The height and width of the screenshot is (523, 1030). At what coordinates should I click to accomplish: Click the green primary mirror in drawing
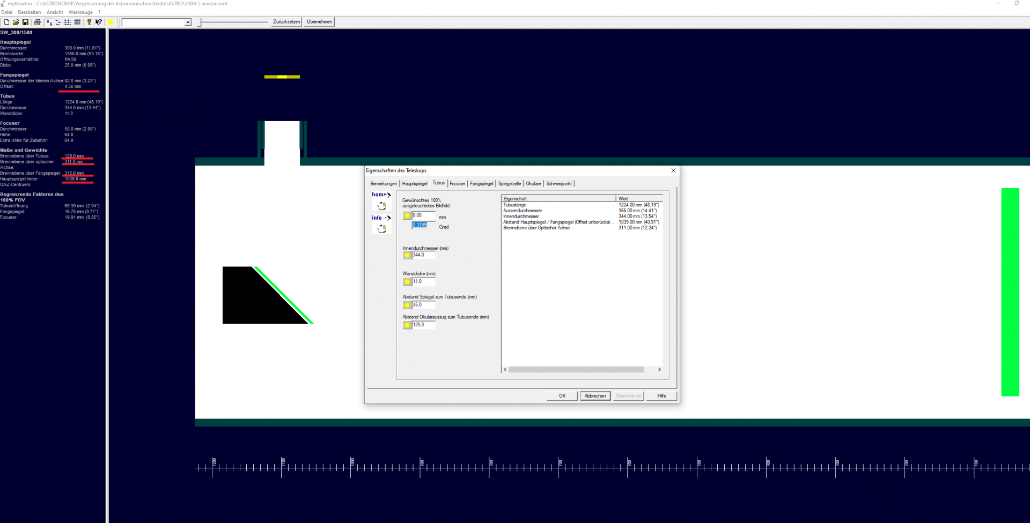click(1010, 292)
